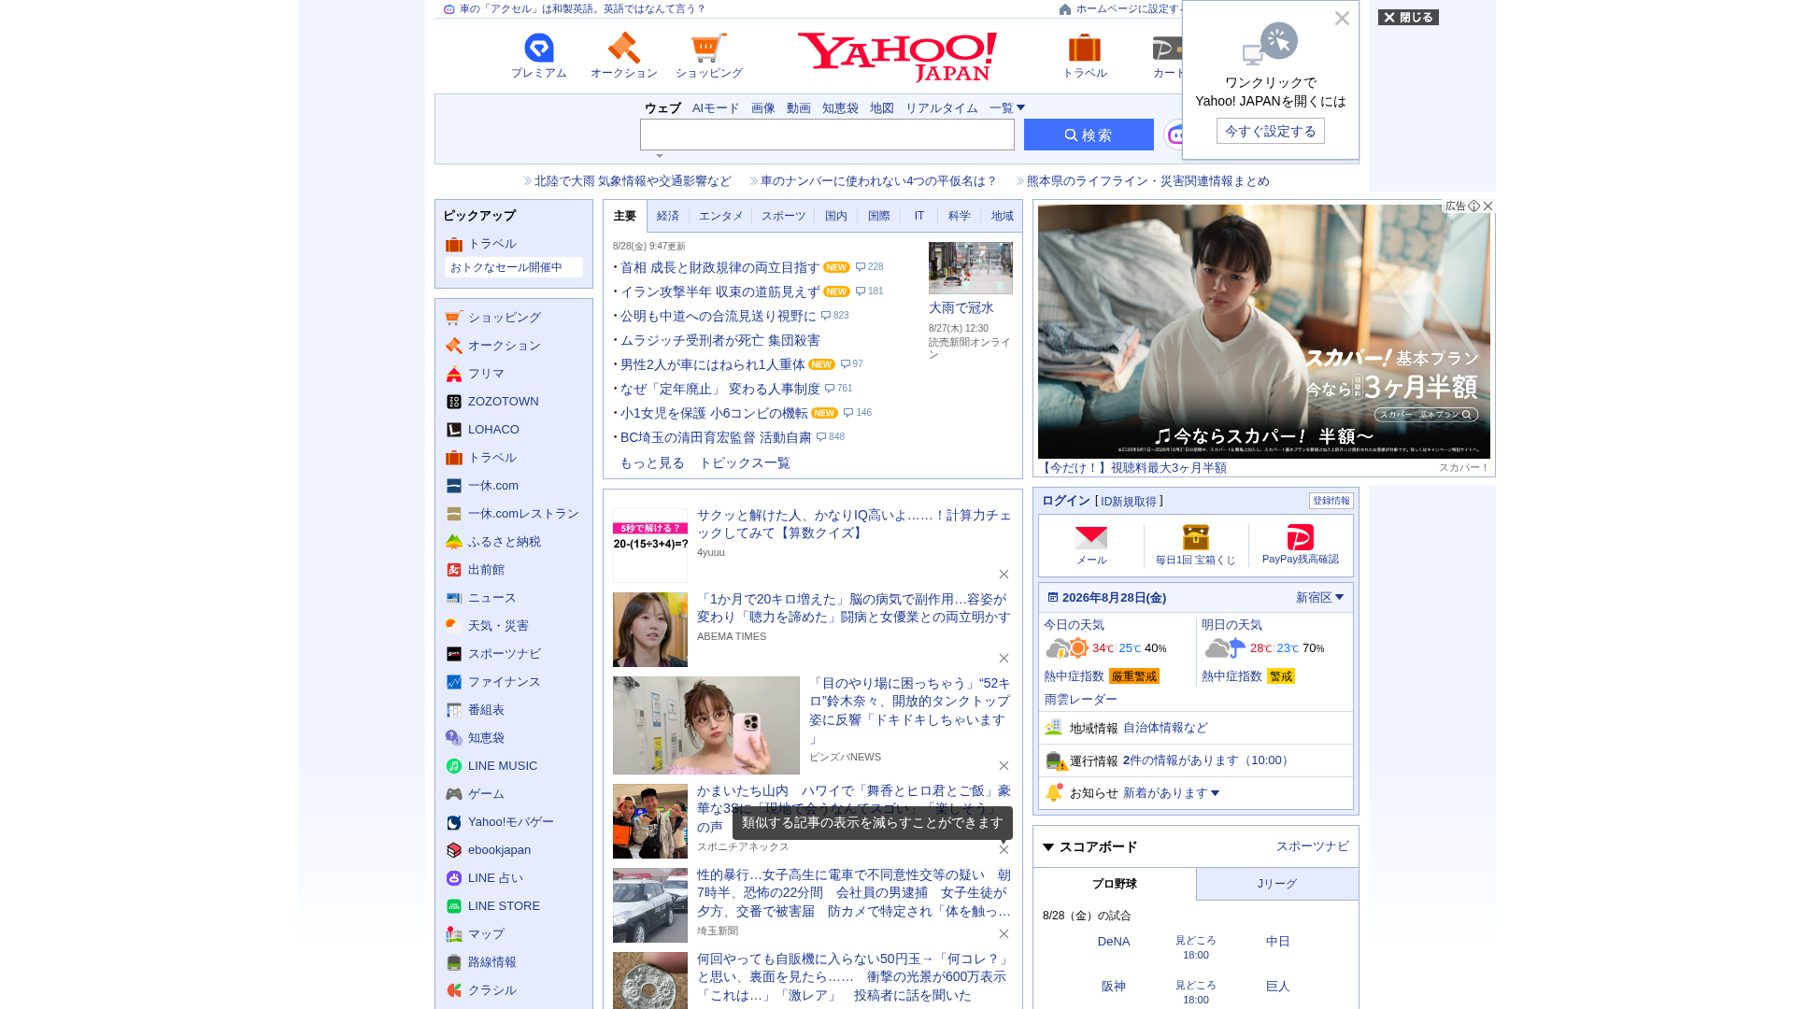Open ebookjapan in the sidebar
Image resolution: width=1794 pixels, height=1009 pixels.
point(499,850)
